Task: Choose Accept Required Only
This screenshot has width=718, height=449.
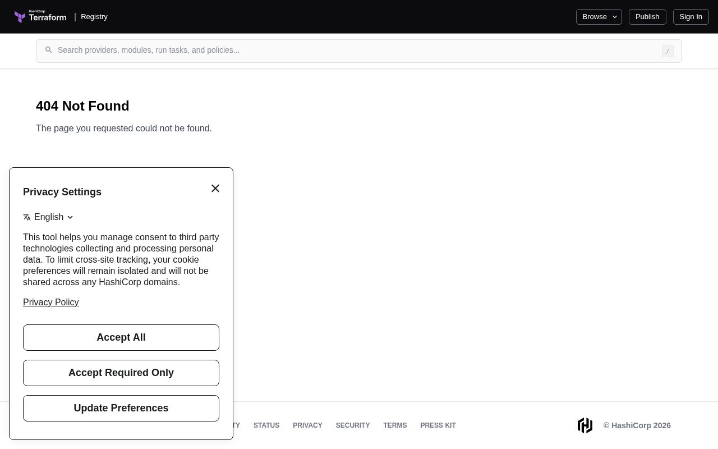Action: [x=121, y=373]
